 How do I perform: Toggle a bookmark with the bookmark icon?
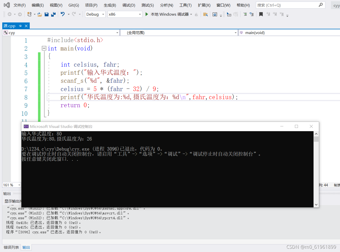click(x=261, y=14)
